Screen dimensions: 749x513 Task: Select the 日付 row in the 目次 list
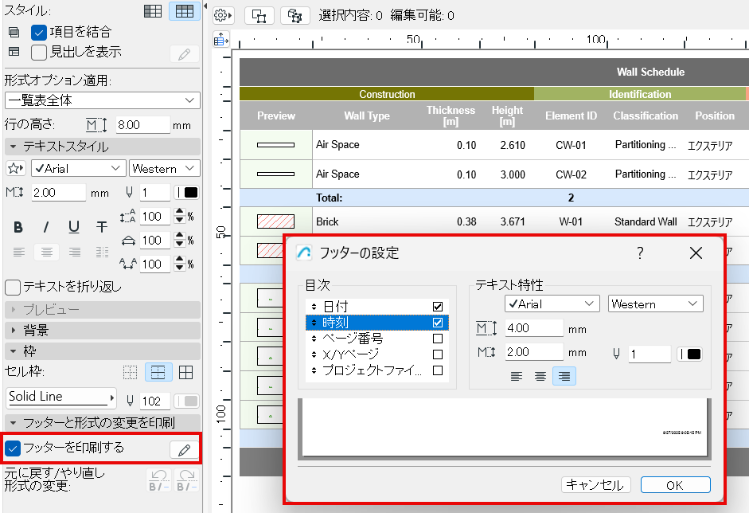click(377, 307)
